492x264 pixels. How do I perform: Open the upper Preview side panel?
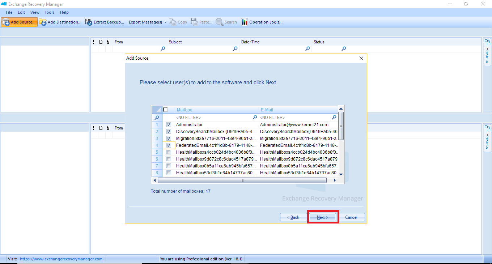[x=487, y=52]
